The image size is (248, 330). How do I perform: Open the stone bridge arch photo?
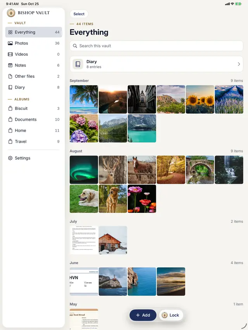coord(200,169)
